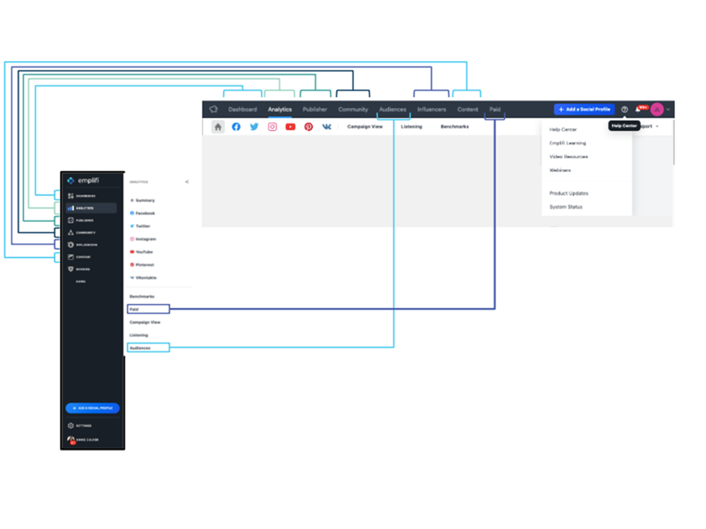Image resolution: width=706 pixels, height=529 pixels.
Task: Open Listening in the top toolbar
Action: click(x=412, y=127)
